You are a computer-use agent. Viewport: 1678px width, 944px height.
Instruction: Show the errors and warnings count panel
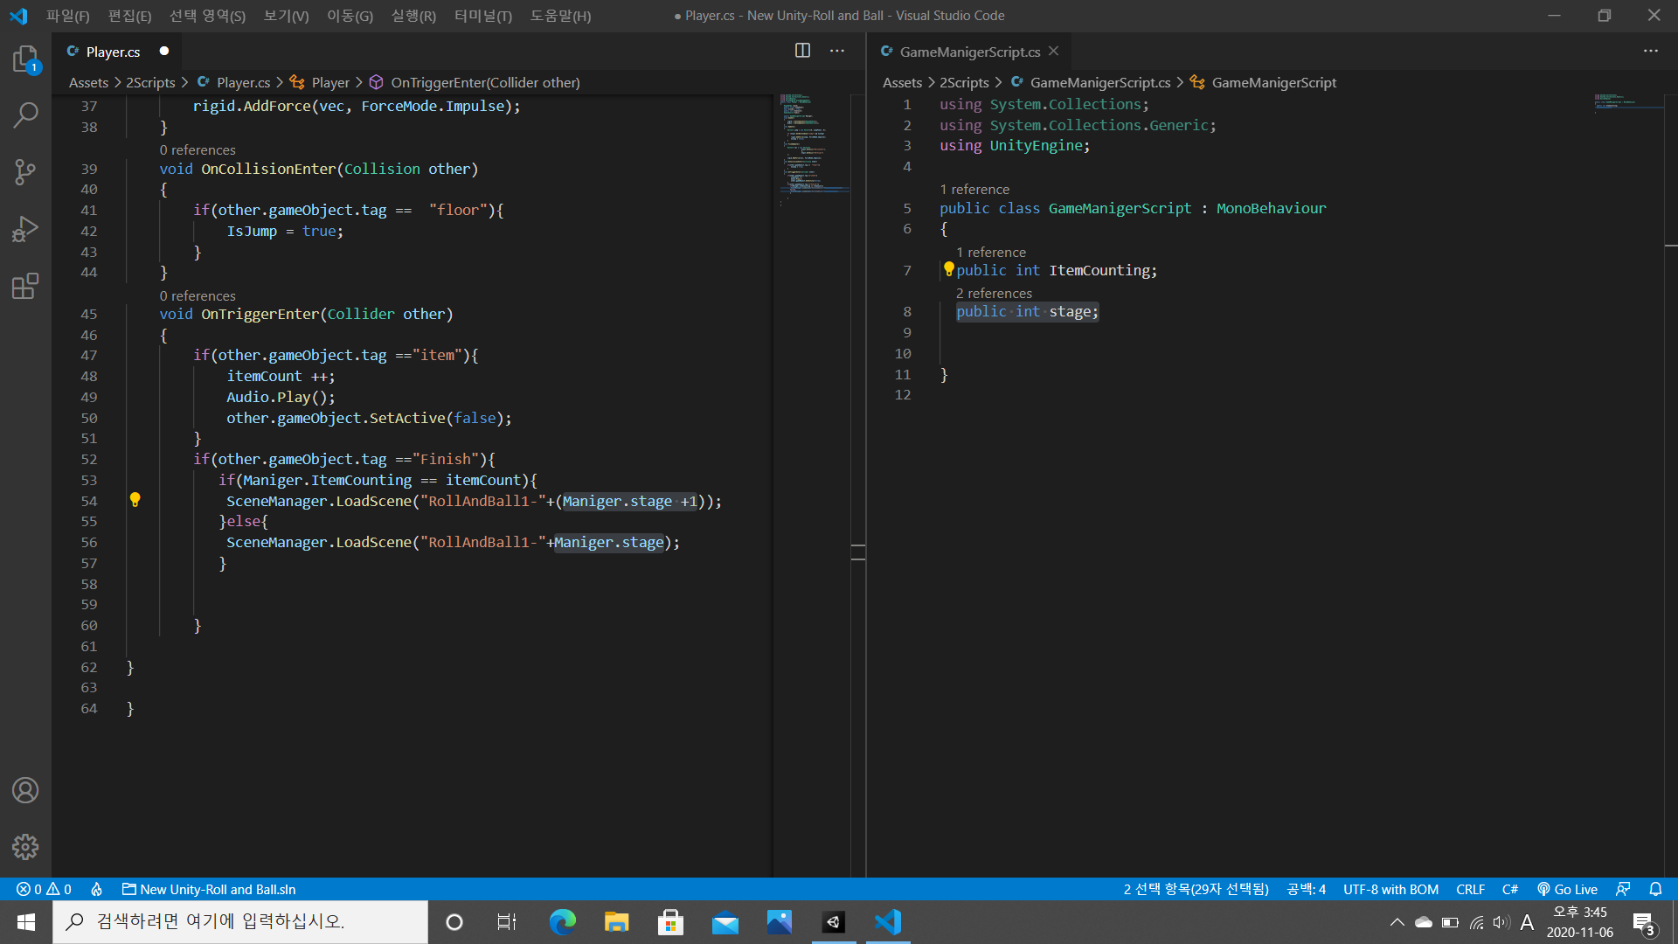[x=44, y=889]
